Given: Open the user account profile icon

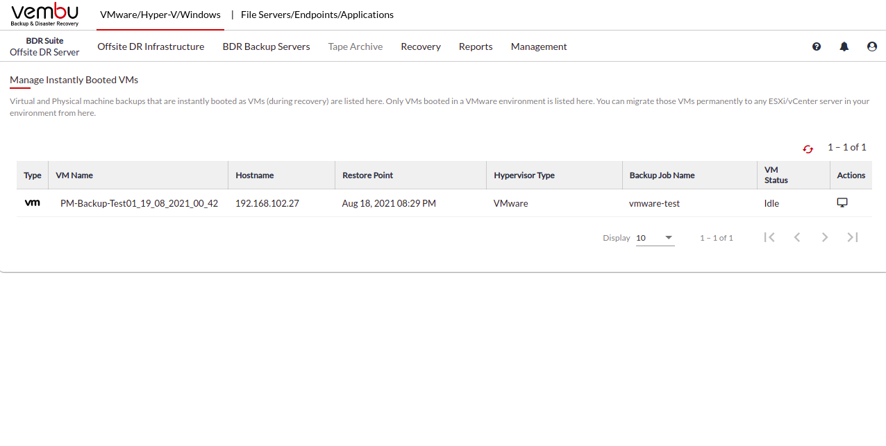Looking at the screenshot, I should [872, 46].
